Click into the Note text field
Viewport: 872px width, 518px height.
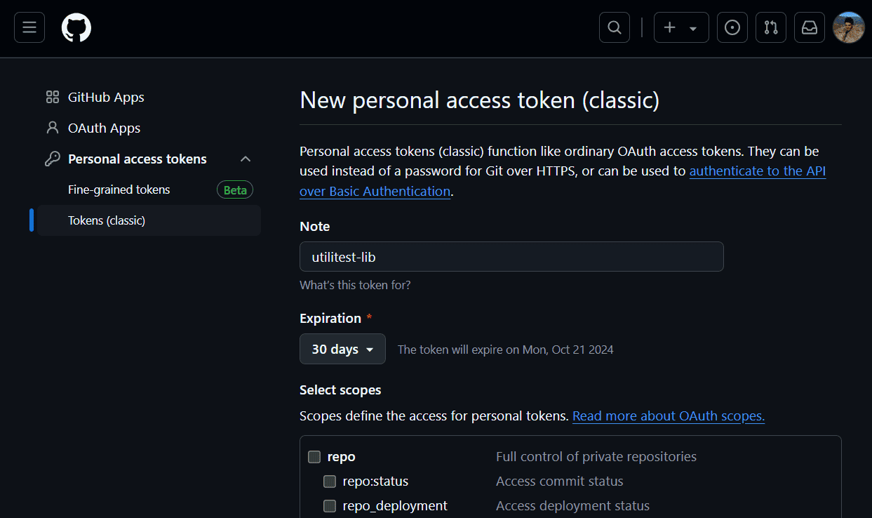[x=511, y=257]
